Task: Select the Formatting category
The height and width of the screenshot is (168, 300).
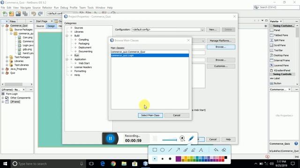Action: click(x=80, y=71)
